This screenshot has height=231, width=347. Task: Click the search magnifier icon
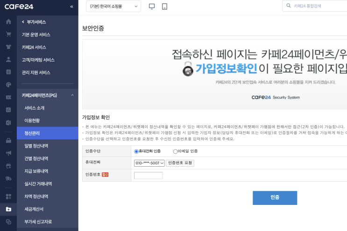pyautogui.click(x=288, y=6)
